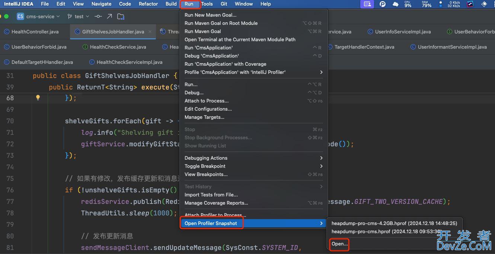Click the git branch icon beside test
The height and width of the screenshot is (254, 495).
tap(70, 16)
